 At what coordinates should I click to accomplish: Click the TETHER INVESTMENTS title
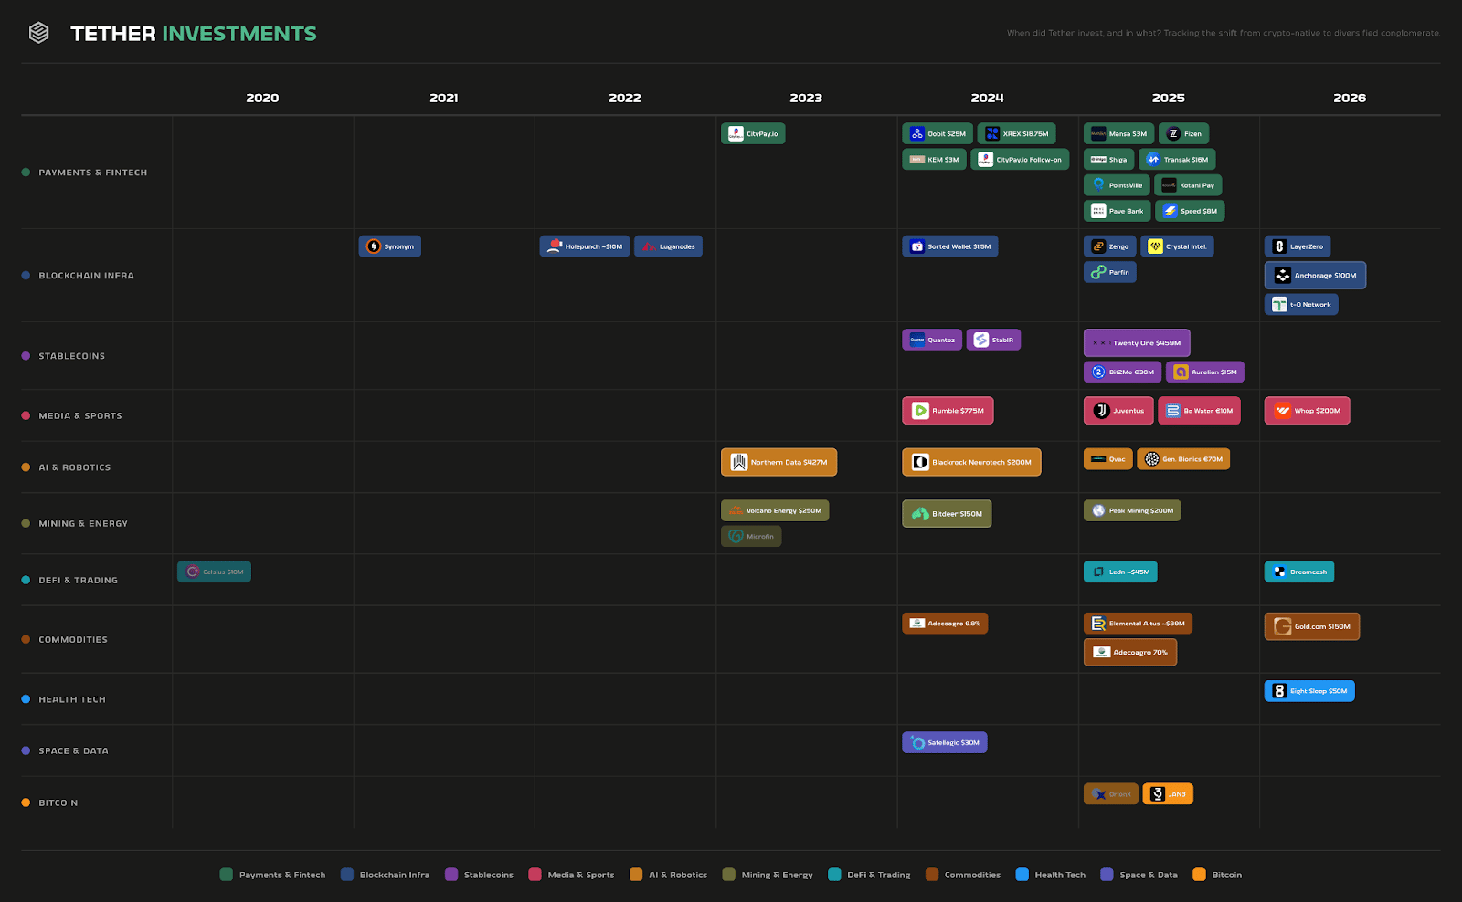(x=194, y=34)
